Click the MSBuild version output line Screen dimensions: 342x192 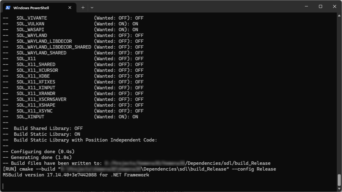(76, 175)
